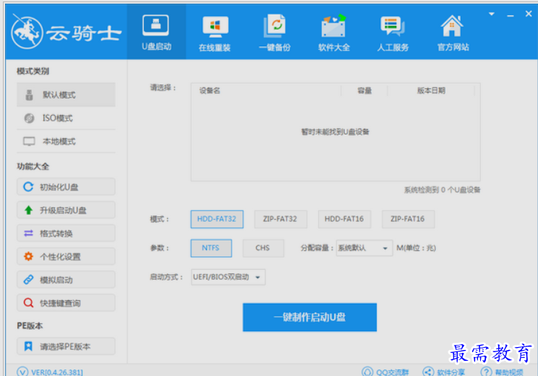Expand 分配容量 系统默认 dropdown
Screen dimensions: 538x376
[364, 248]
